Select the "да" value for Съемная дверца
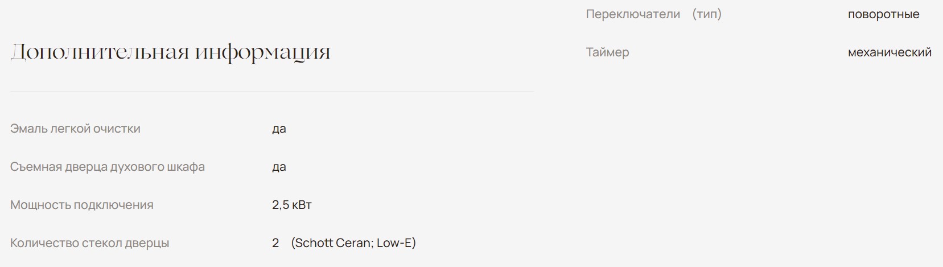The width and height of the screenshot is (943, 267). tap(279, 167)
